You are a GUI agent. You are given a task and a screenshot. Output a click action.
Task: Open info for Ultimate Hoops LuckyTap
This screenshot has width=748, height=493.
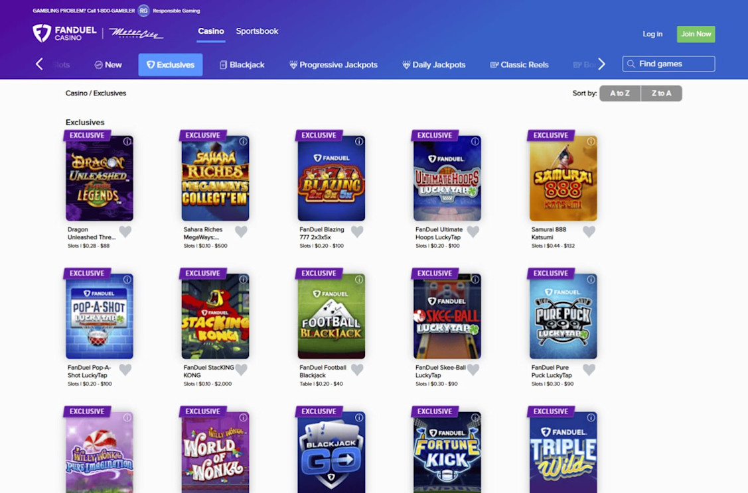tap(475, 141)
